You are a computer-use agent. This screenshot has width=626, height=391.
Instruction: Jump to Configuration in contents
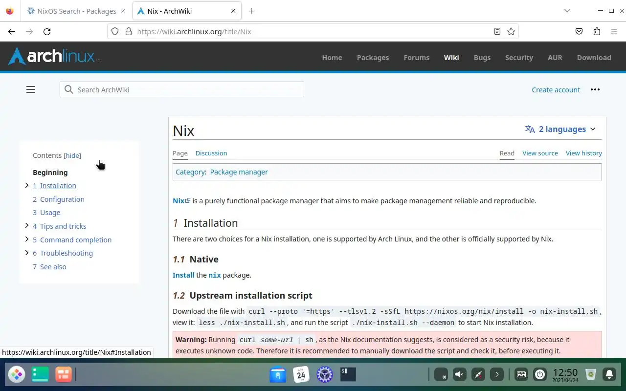(x=62, y=199)
